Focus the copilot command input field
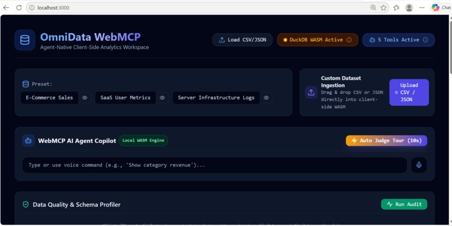This screenshot has height=226, width=452. [215, 165]
